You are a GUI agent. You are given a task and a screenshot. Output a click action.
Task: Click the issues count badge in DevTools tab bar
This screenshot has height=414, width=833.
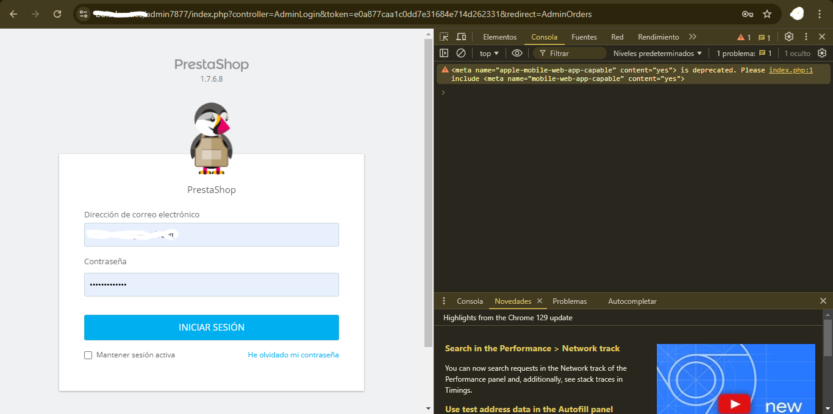(765, 37)
